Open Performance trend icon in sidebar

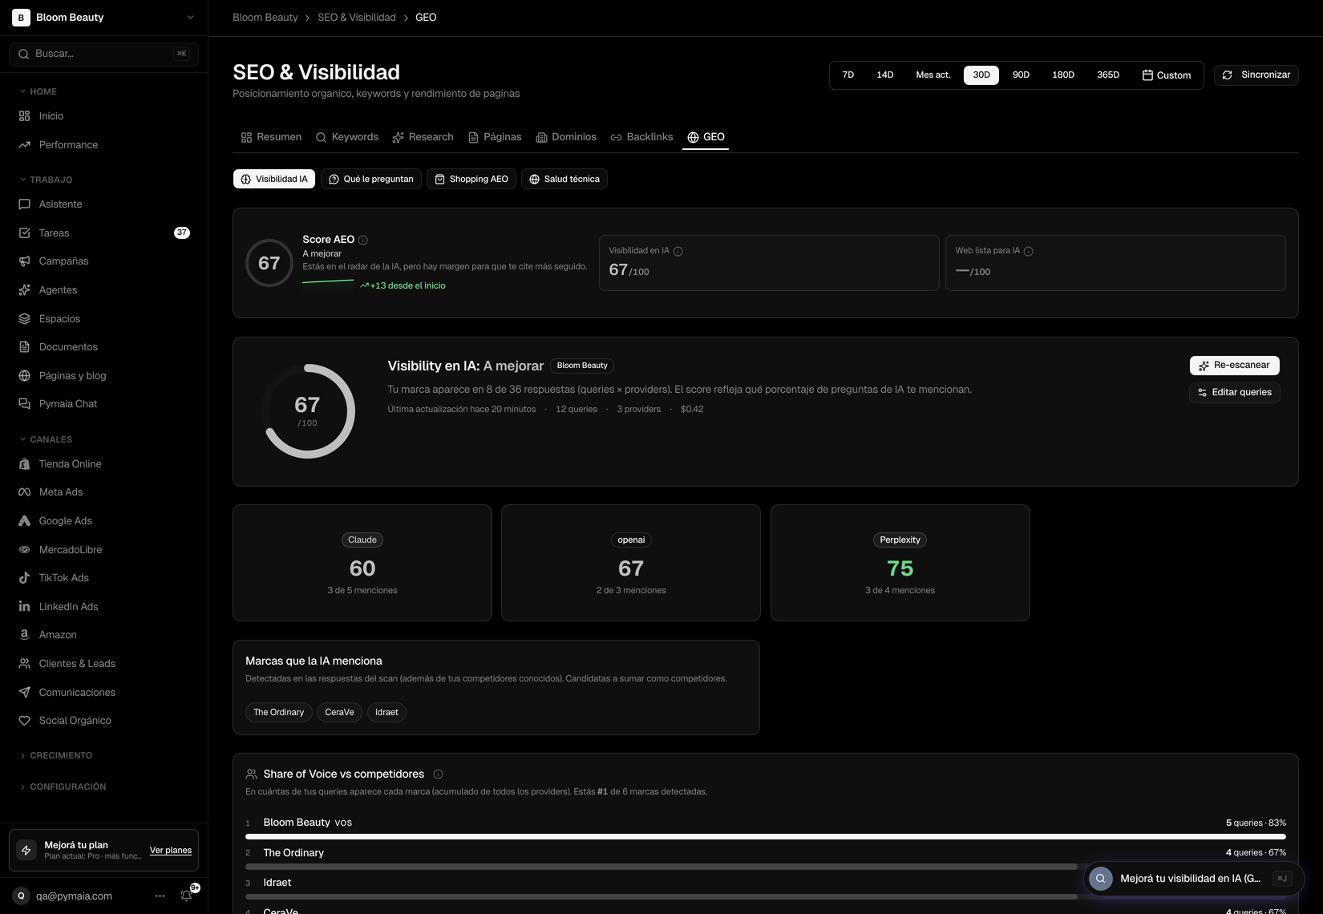click(x=24, y=145)
